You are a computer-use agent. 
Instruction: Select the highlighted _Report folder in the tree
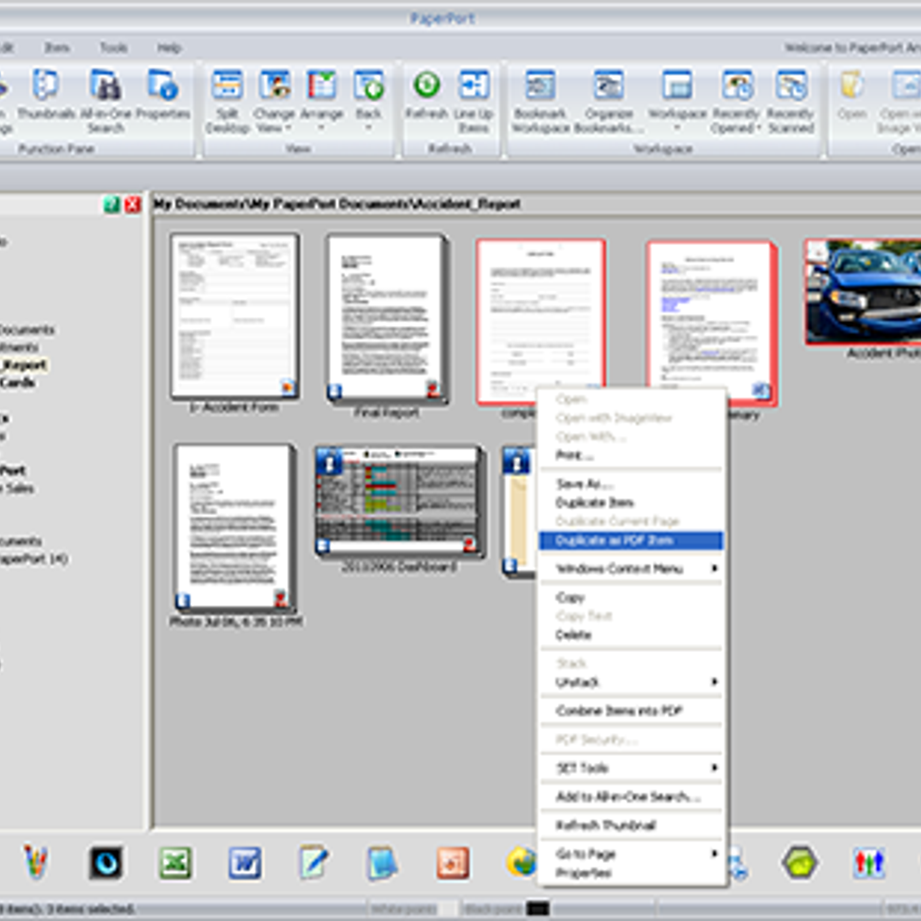[24, 365]
